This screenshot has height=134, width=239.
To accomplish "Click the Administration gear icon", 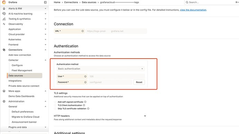I will pos(4,101).
